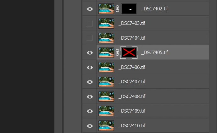The height and width of the screenshot is (133, 217).
Task: Select image thumbnail of _DSC7403.tif
Action: click(106, 23)
